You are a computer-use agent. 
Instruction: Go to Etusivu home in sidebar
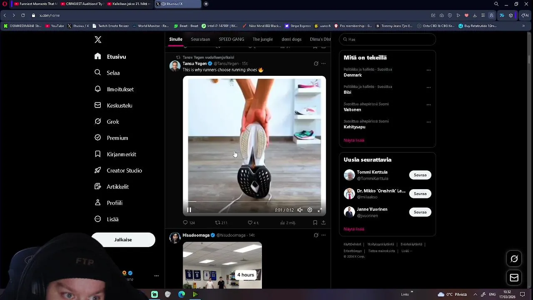point(110,57)
